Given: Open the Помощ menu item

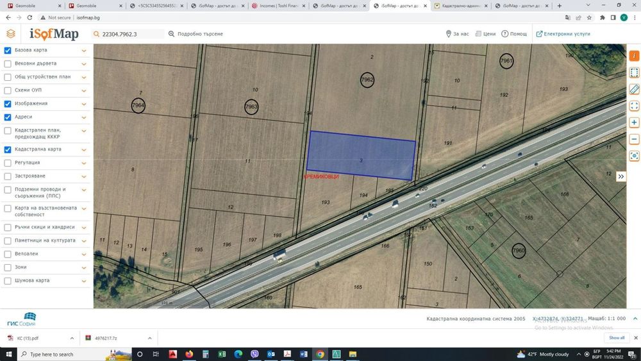Looking at the screenshot, I should coord(514,34).
